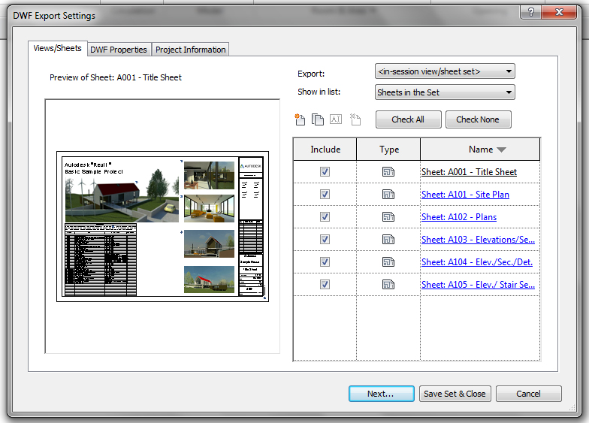This screenshot has width=589, height=423.
Task: Toggle Include checkbox for A105 Elev./Stair row
Action: (x=325, y=285)
